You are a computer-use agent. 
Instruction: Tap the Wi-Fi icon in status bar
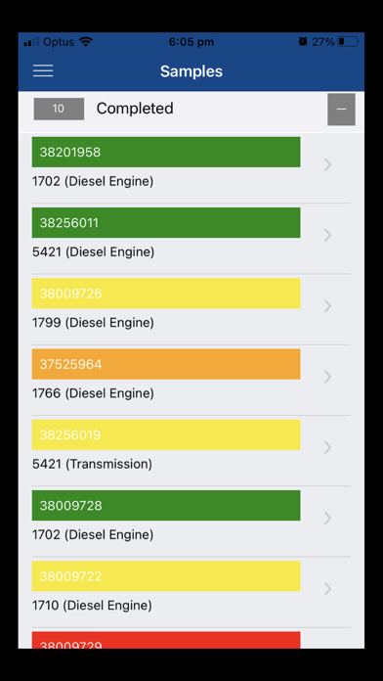coord(86,42)
